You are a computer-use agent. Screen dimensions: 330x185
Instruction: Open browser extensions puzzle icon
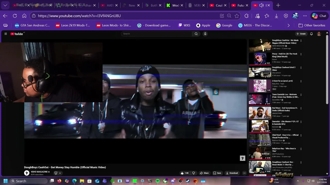(246, 16)
